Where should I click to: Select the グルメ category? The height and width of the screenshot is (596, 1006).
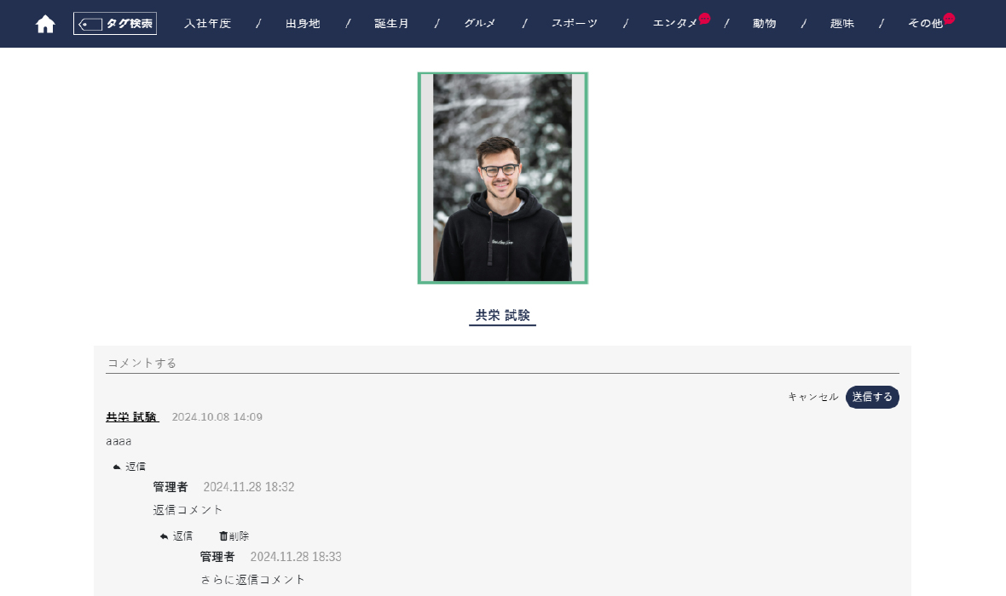point(480,24)
